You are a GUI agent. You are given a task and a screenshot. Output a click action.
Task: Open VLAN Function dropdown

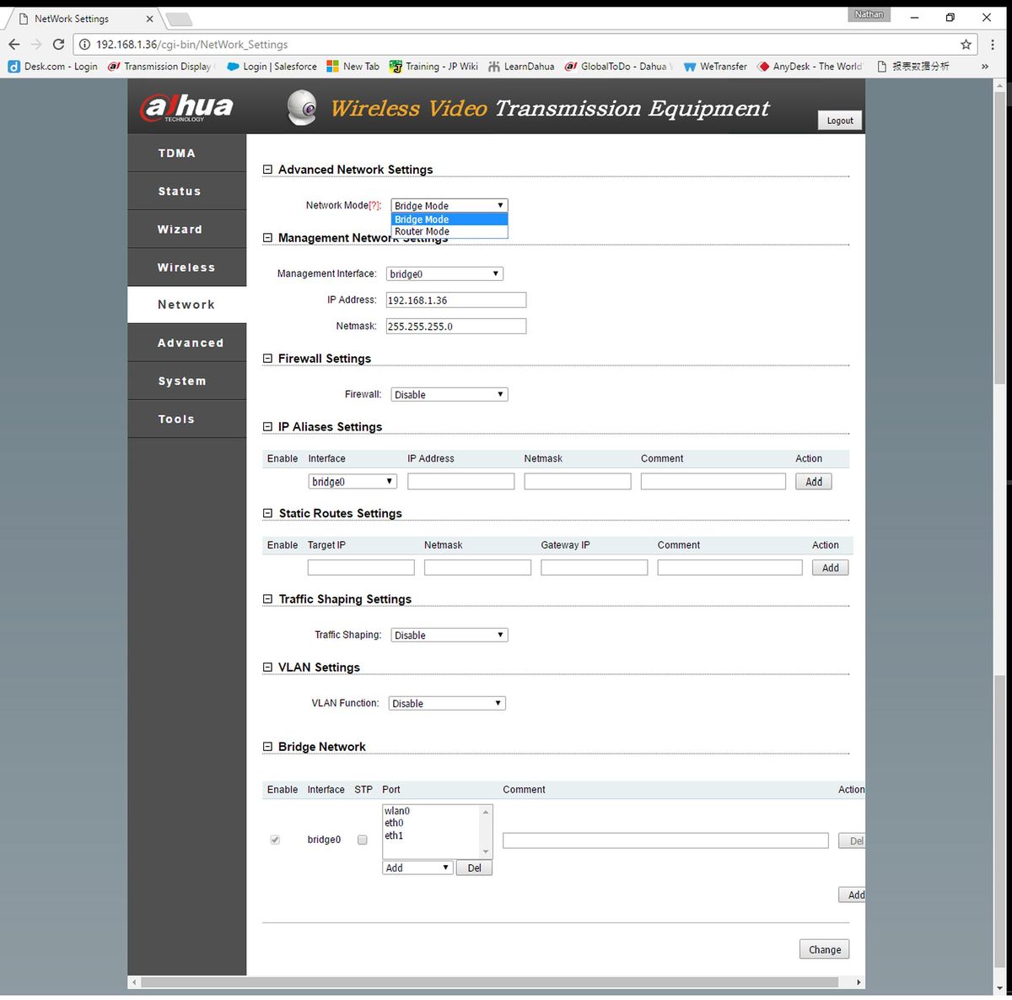tap(447, 704)
